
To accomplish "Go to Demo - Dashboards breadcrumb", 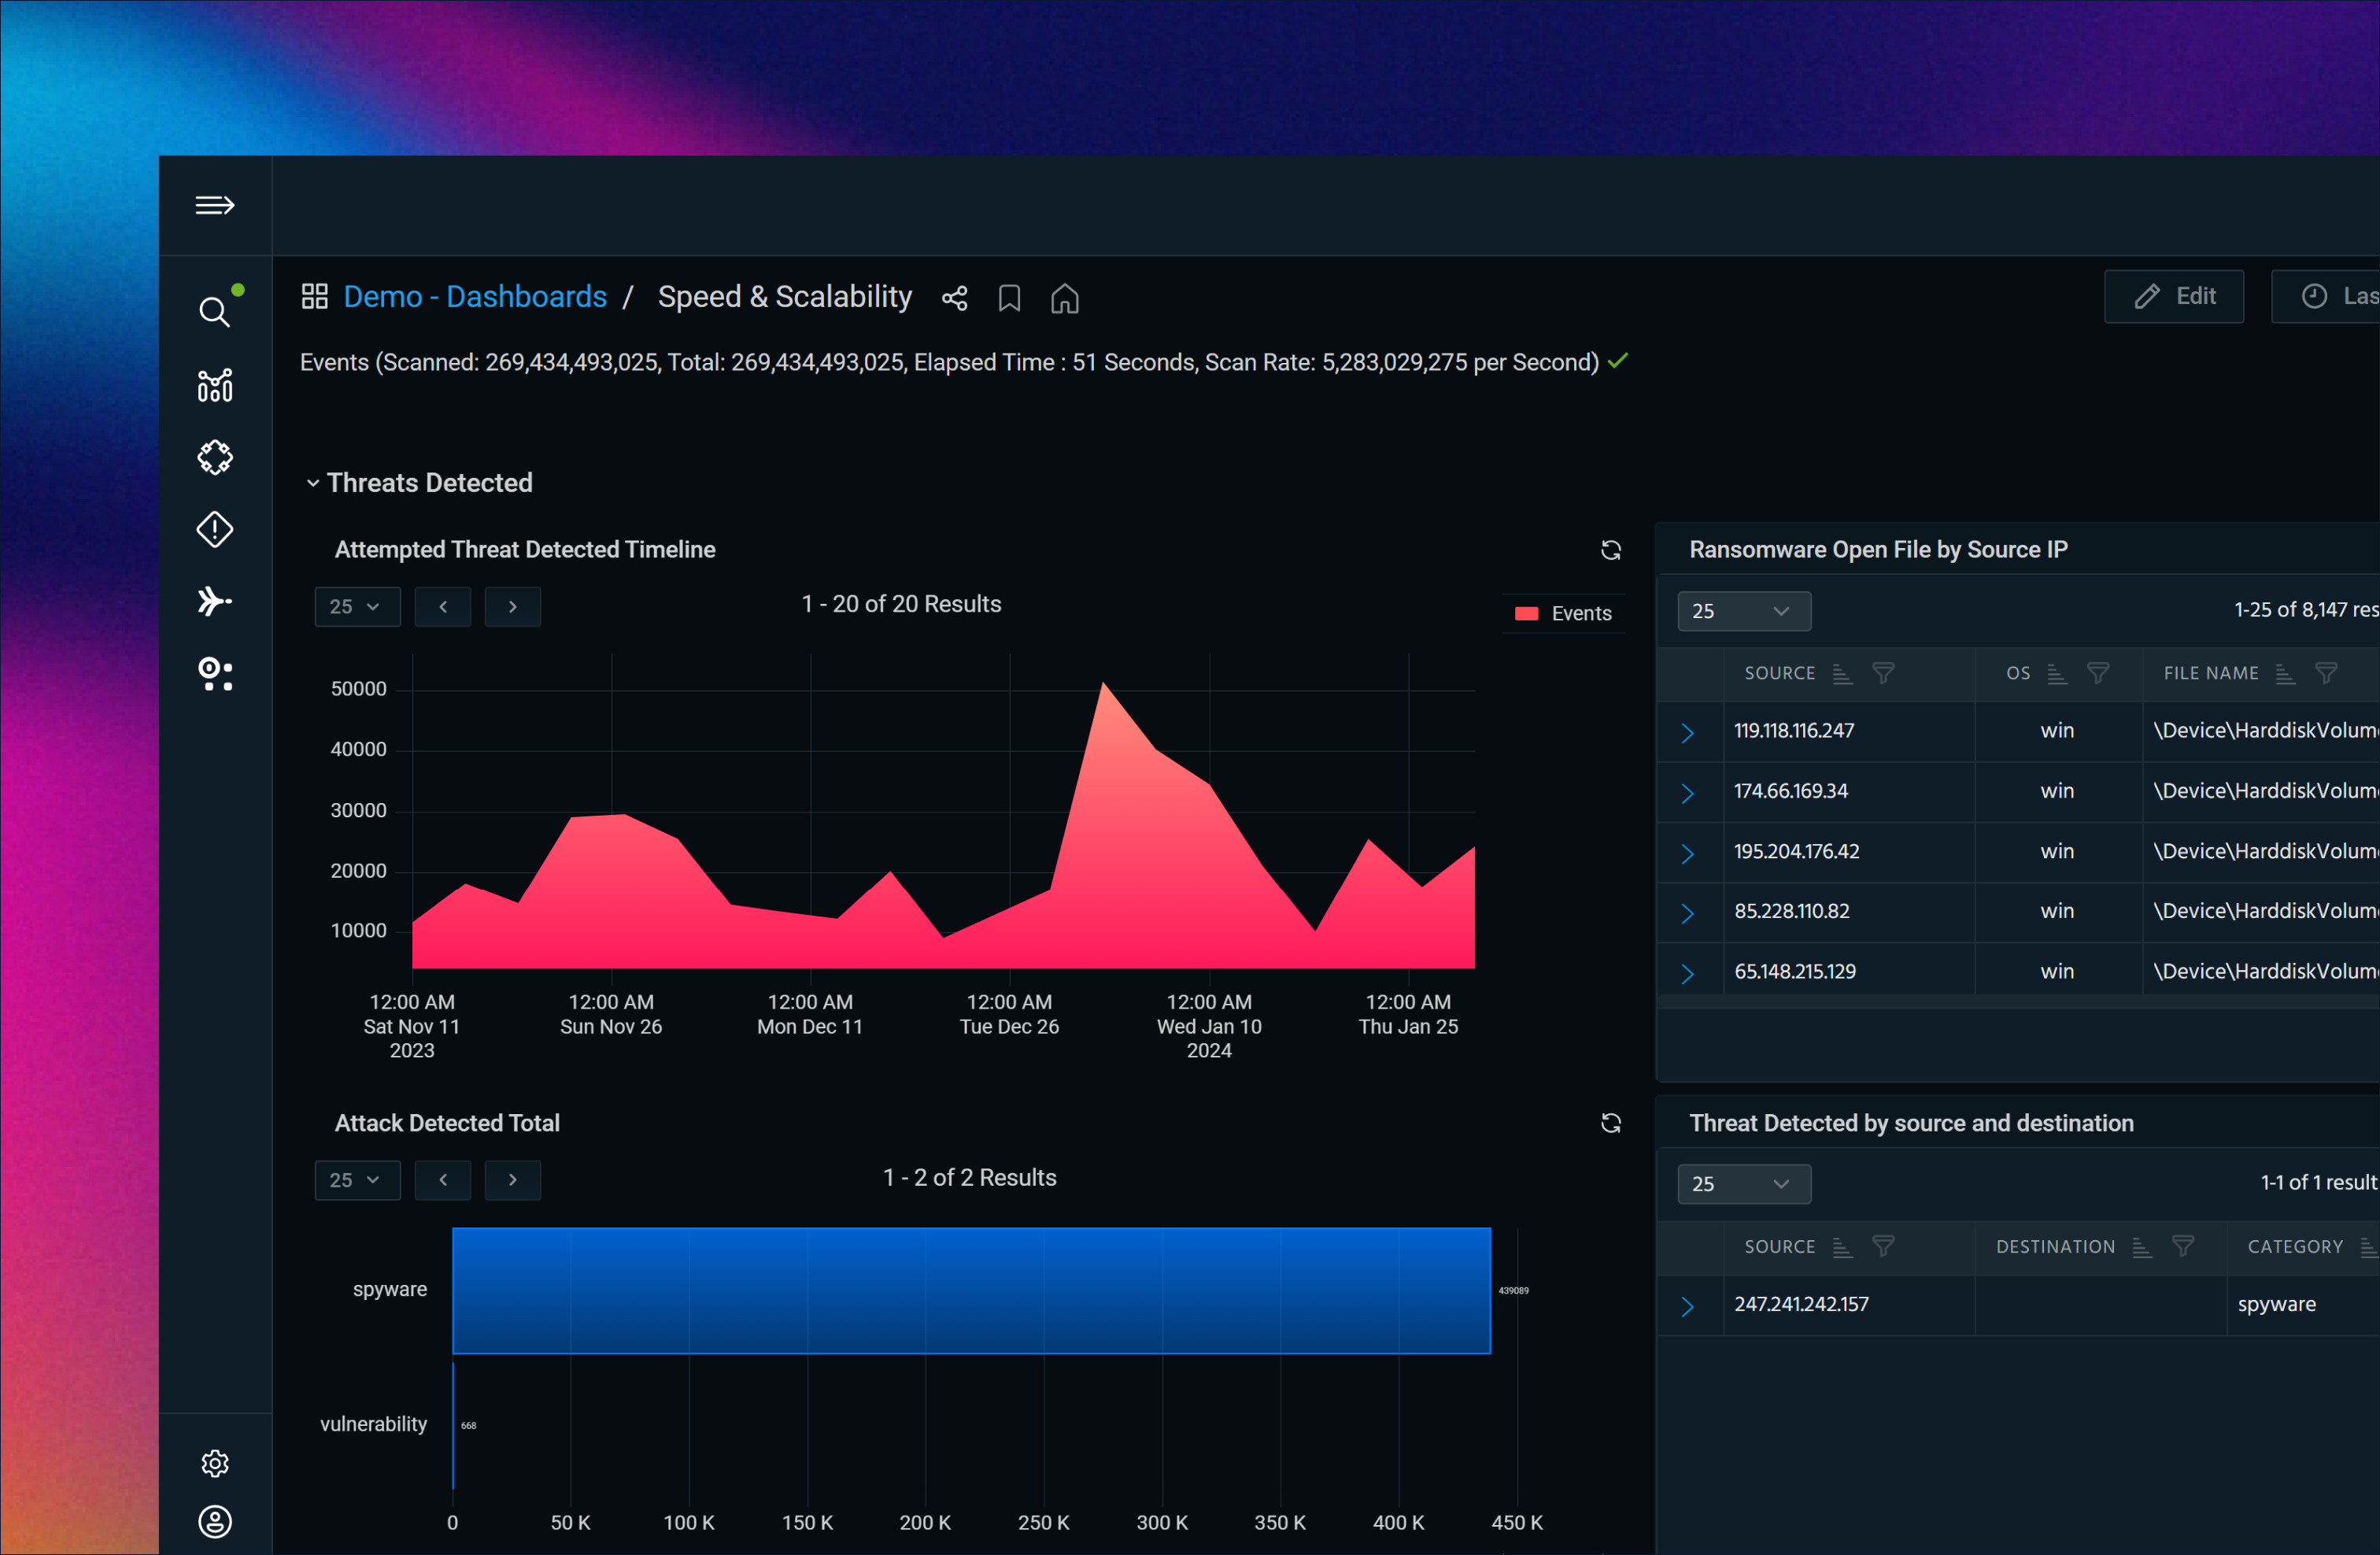I will click(x=474, y=297).
